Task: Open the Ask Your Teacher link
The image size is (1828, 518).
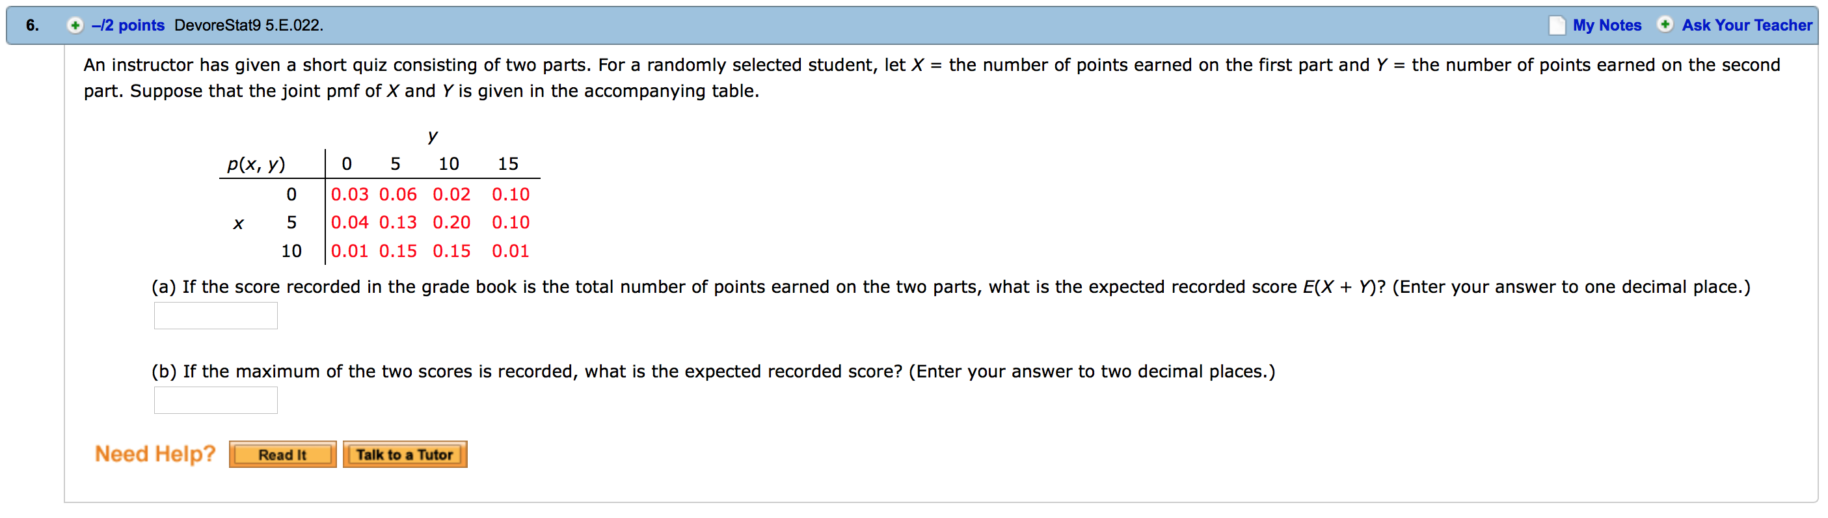Action: coord(1747,25)
